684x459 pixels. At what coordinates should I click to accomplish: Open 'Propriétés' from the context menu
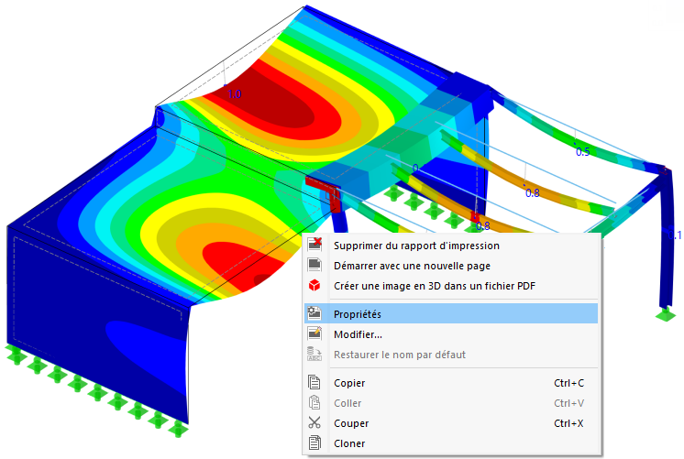pos(450,314)
